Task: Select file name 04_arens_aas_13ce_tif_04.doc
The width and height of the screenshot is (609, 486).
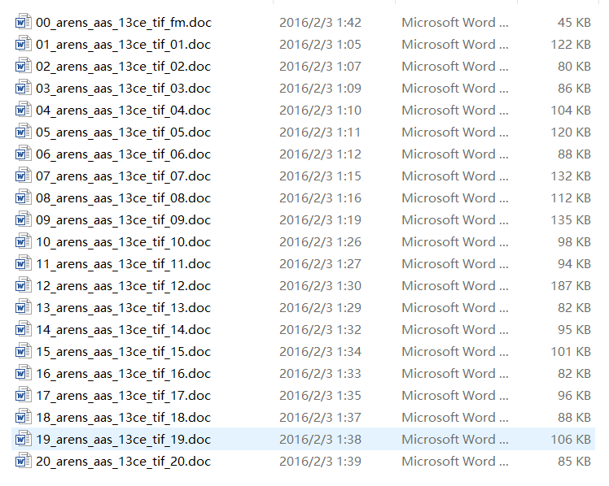Action: [123, 111]
